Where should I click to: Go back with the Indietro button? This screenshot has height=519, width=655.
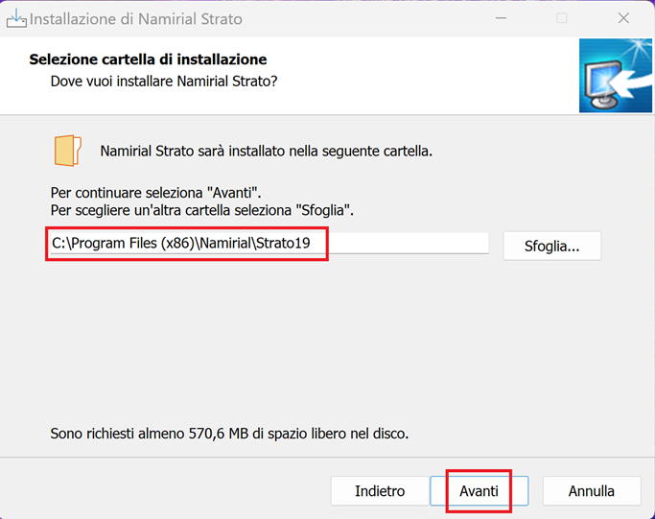(x=380, y=490)
